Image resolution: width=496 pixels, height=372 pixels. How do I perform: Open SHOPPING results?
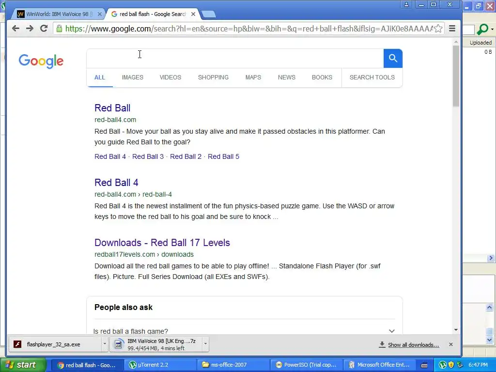pos(213,77)
